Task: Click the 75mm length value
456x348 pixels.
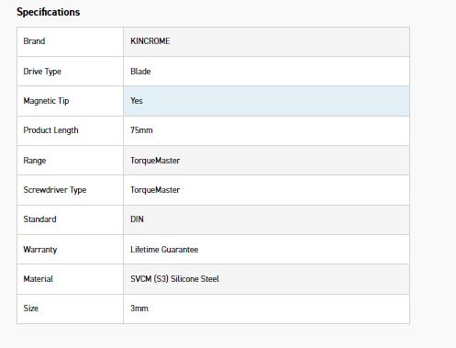Action: point(141,130)
